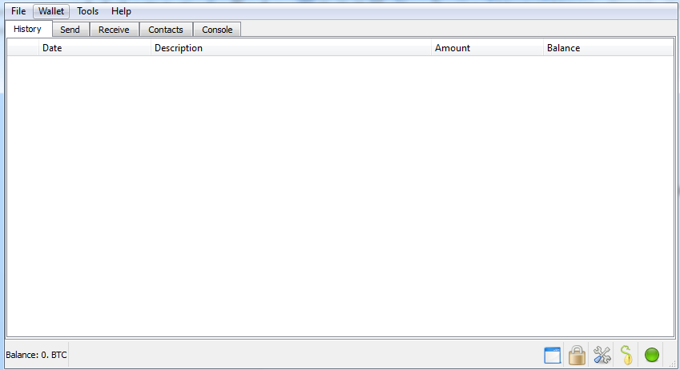Open the Tools menu

[87, 11]
